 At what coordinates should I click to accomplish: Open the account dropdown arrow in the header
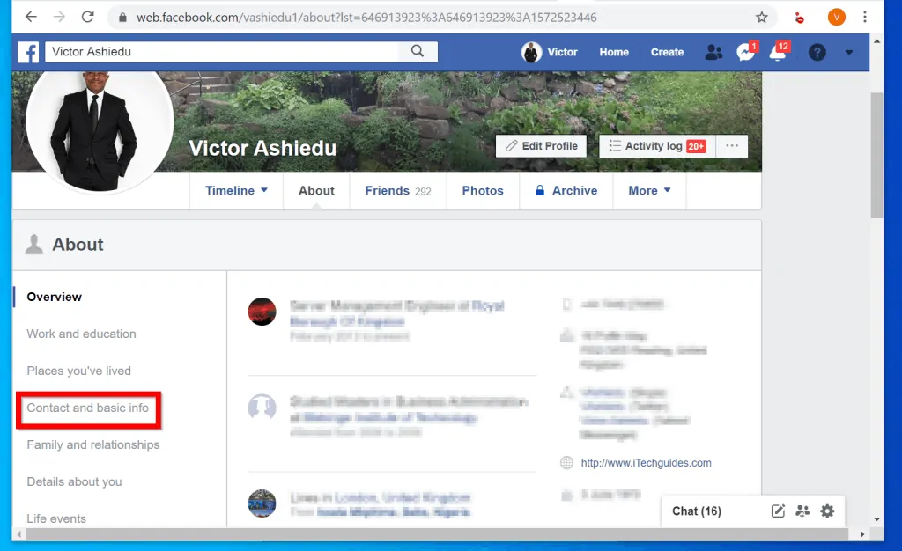coord(848,52)
